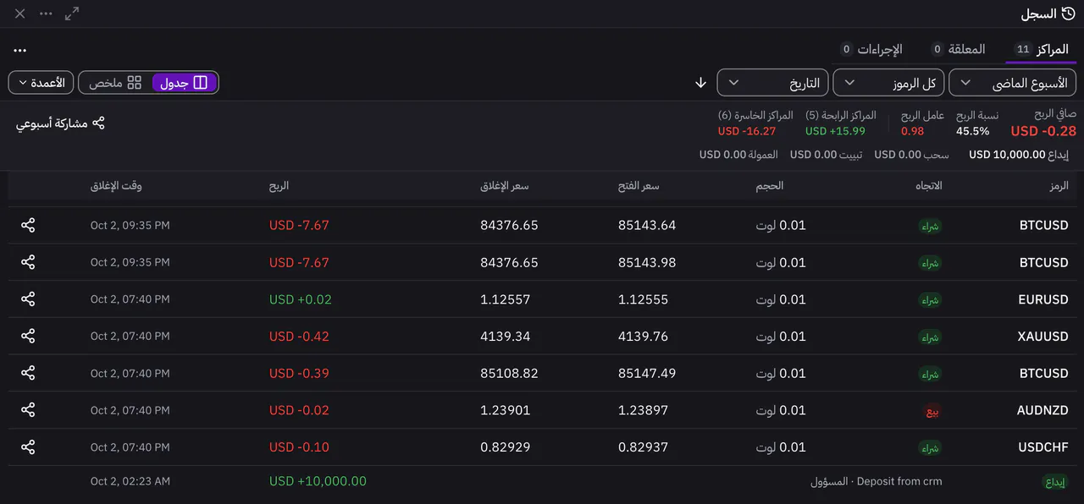Open the الأعمدة columns dropdown

(41, 83)
